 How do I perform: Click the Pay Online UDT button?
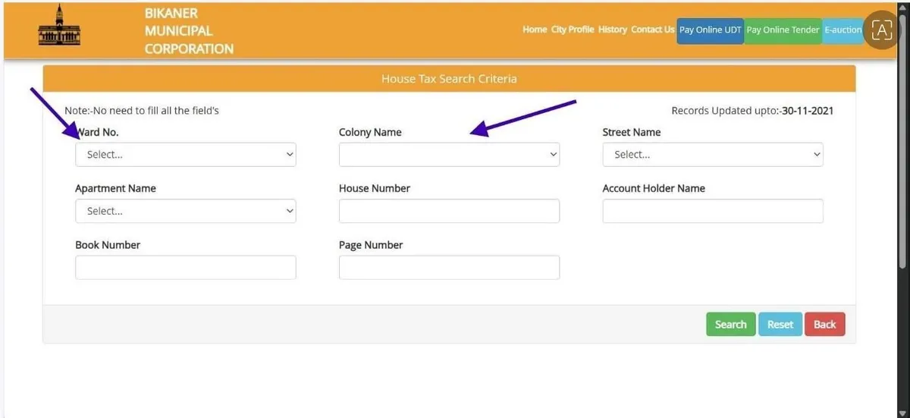[x=710, y=30]
